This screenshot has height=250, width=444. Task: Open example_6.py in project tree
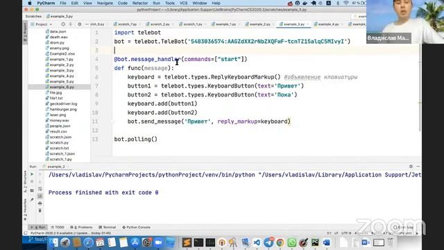pos(62,87)
